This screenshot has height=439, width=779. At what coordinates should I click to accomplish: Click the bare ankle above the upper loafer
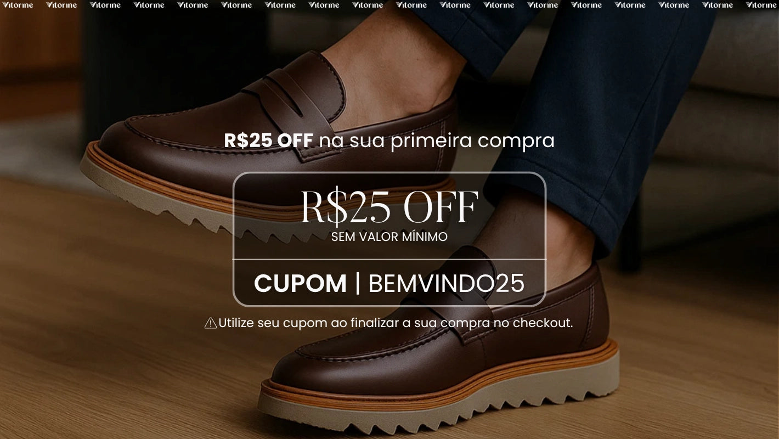pyautogui.click(x=395, y=66)
